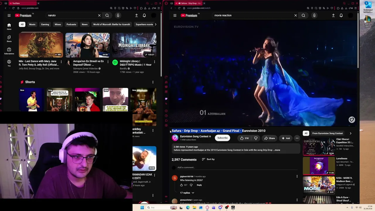Subscribe to Eurovision Song Contest channel
Image resolution: width=375 pixels, height=211 pixels.
(x=222, y=138)
